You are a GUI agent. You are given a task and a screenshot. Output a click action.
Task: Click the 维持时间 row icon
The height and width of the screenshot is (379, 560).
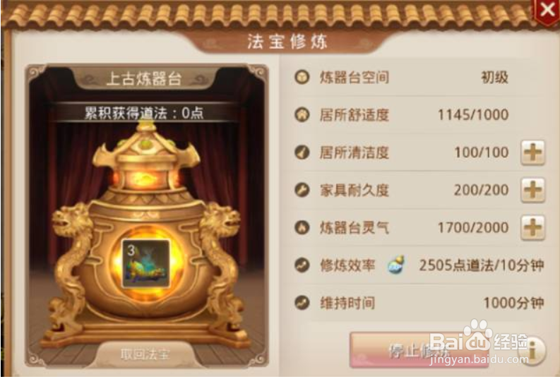coord(302,303)
